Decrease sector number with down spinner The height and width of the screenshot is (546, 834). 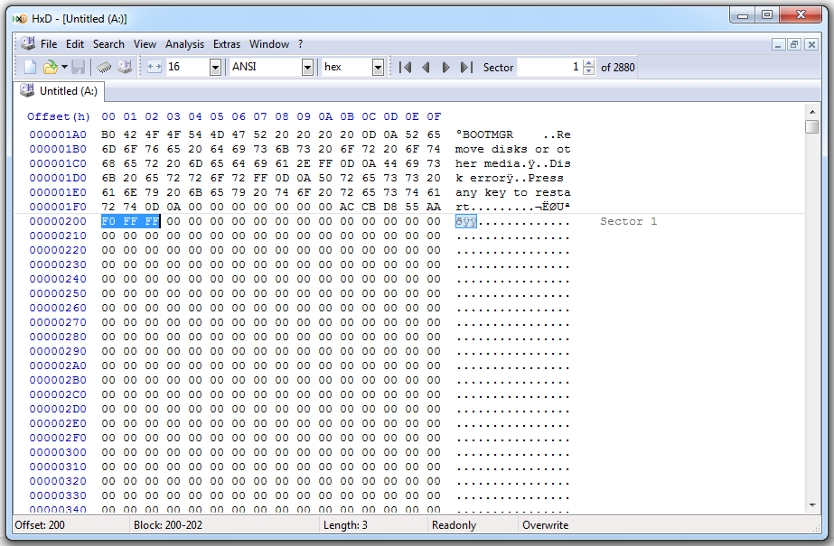click(589, 71)
